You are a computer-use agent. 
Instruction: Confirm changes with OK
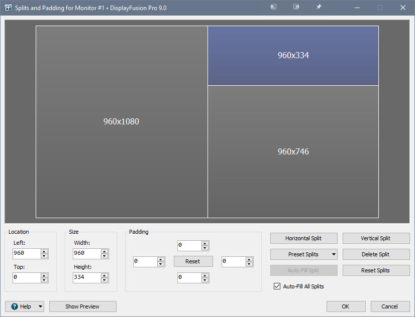click(x=346, y=306)
